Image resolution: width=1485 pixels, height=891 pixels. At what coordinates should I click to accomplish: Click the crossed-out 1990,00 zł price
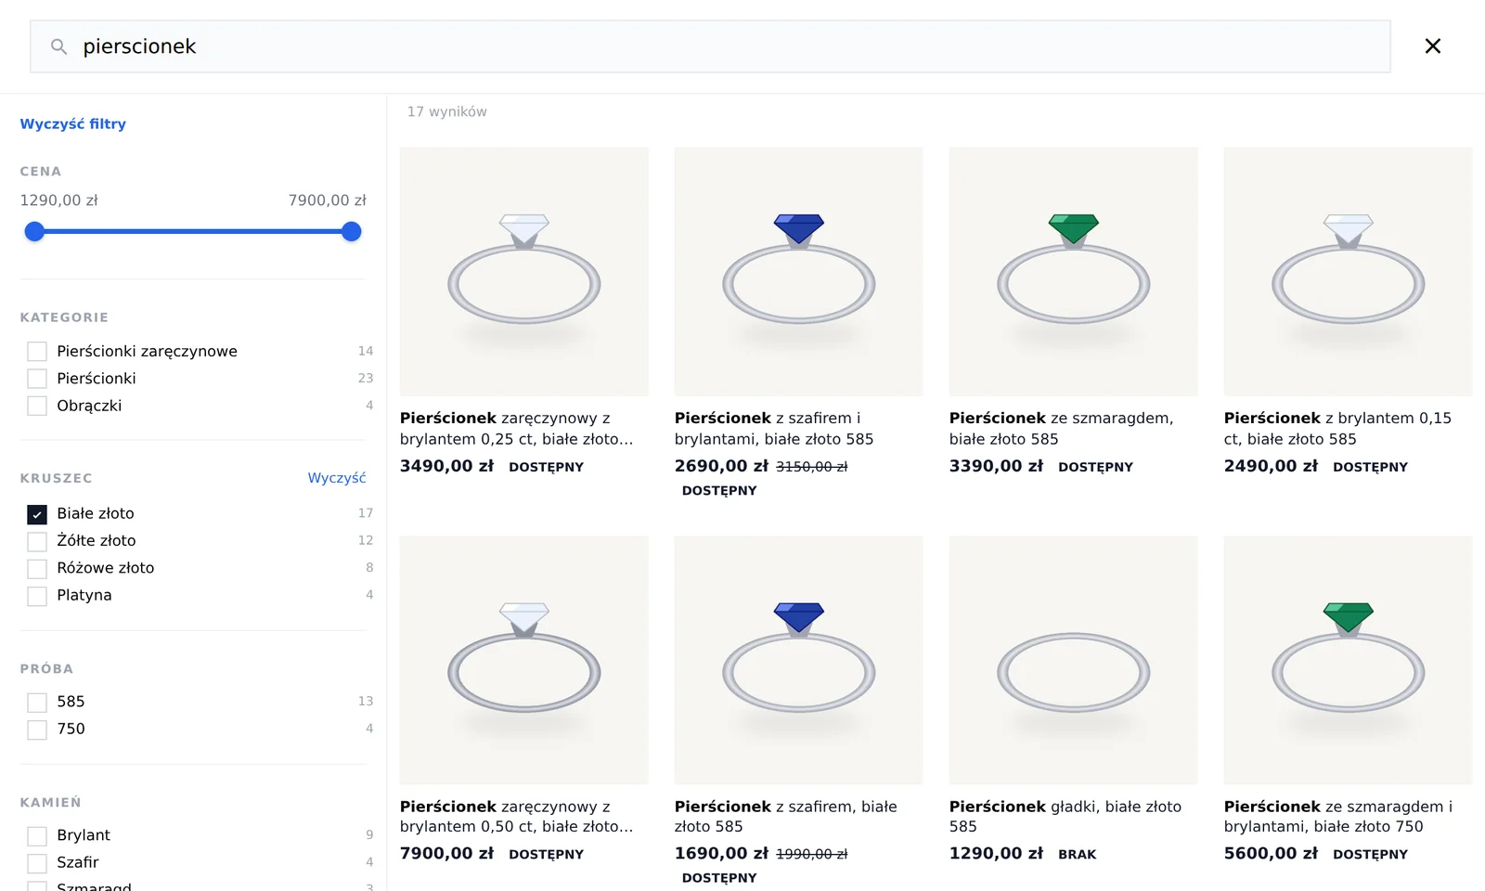click(x=812, y=854)
